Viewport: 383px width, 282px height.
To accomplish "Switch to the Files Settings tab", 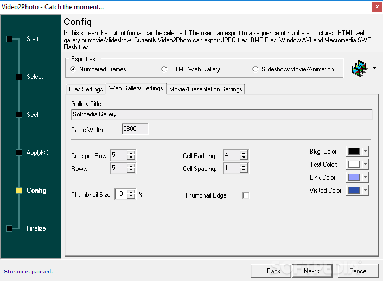I will 86,89.
